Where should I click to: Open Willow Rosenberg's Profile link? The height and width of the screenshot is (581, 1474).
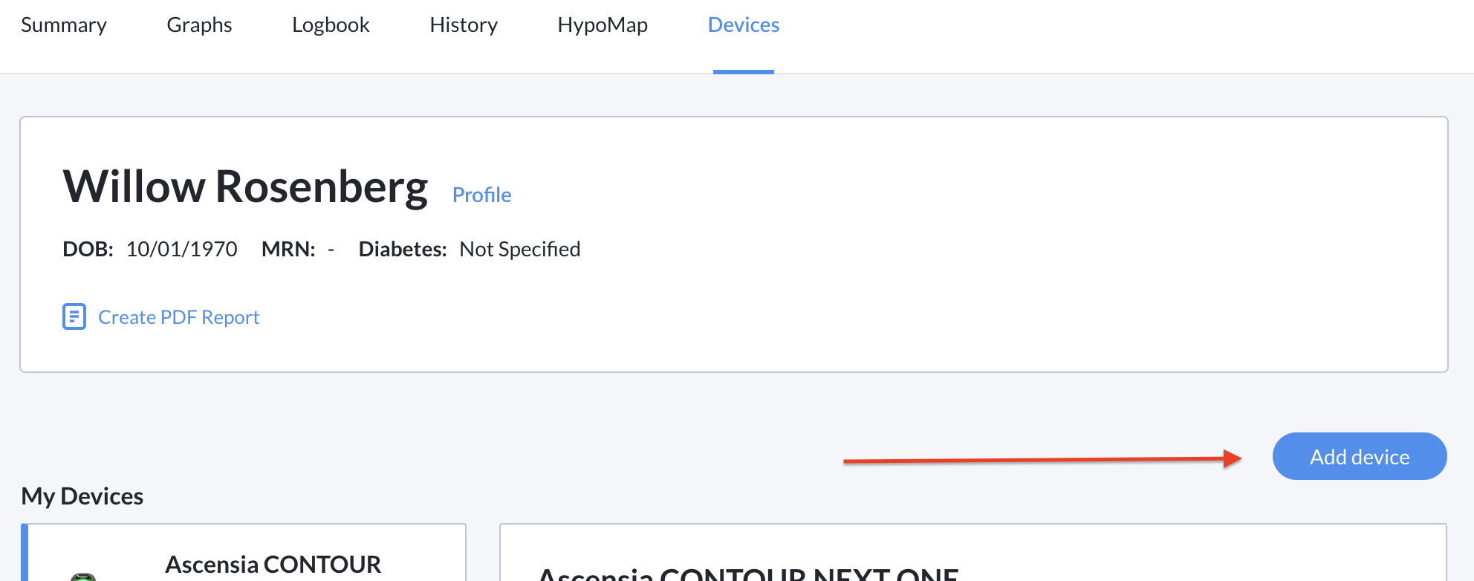[x=481, y=195]
